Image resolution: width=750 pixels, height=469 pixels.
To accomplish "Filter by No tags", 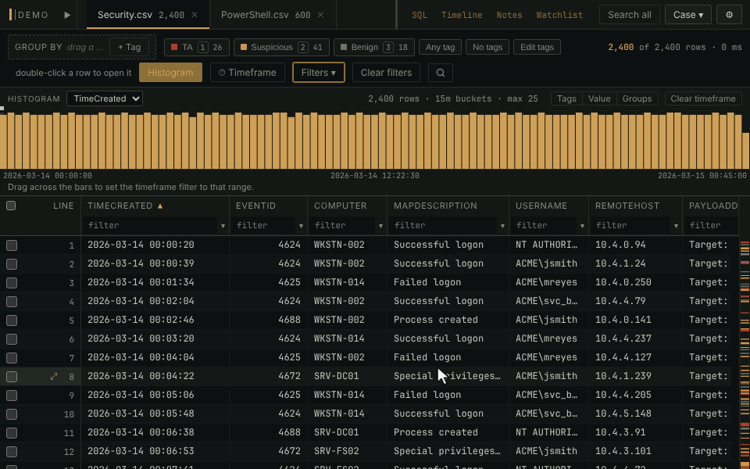I will [487, 47].
